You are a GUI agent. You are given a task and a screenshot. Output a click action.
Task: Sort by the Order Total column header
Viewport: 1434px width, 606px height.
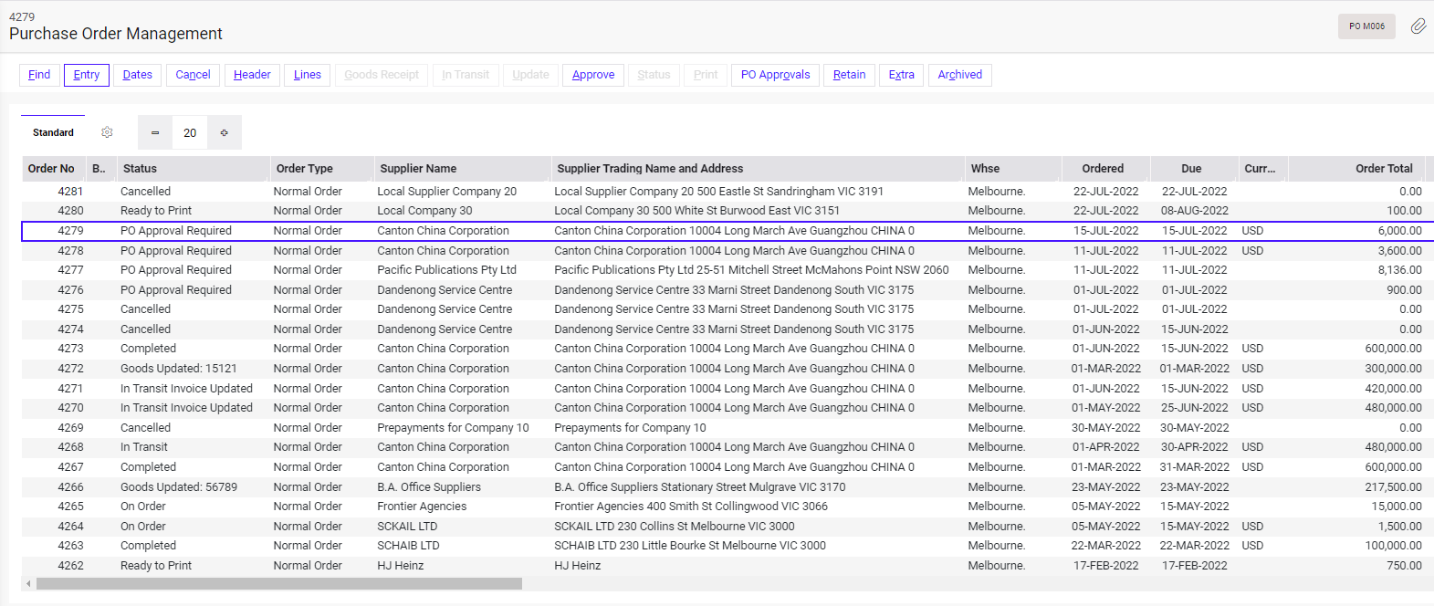pyautogui.click(x=1383, y=169)
